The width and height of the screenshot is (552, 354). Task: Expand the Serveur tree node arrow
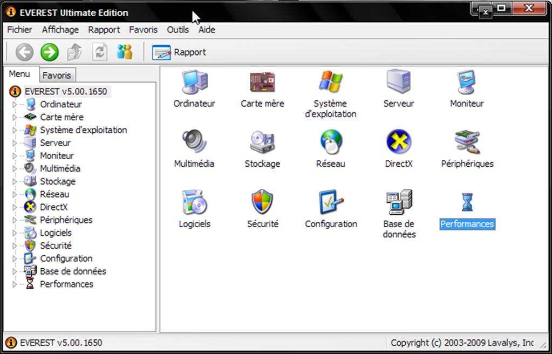(15, 143)
